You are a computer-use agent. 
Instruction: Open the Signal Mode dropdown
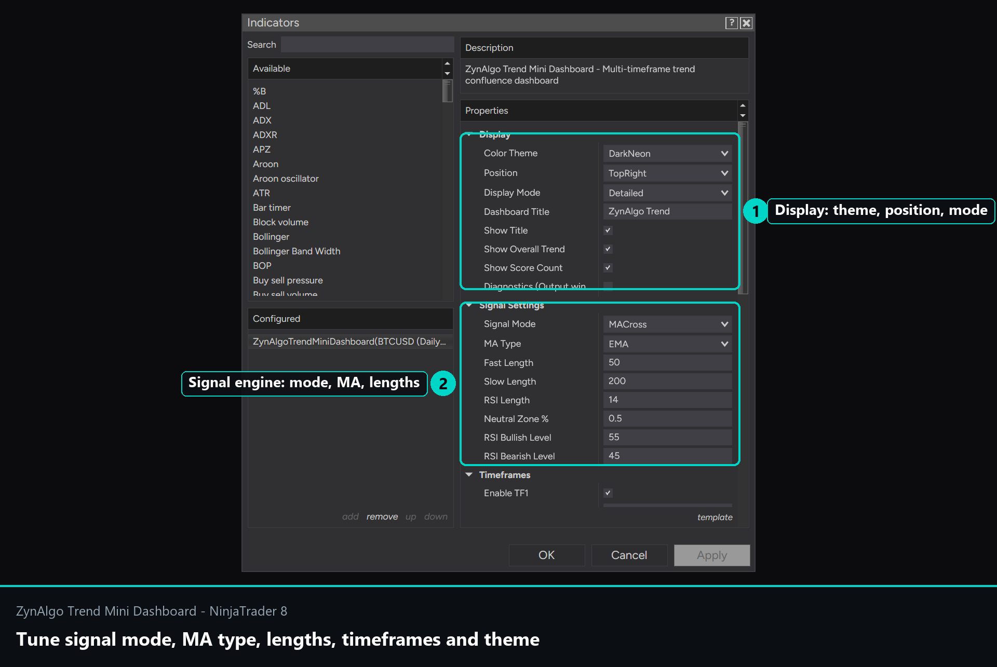click(x=667, y=324)
